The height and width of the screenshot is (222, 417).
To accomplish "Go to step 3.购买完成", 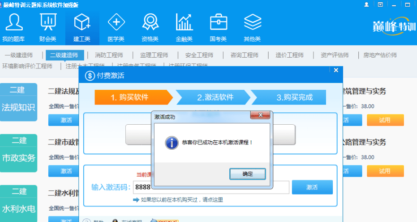I will click(289, 97).
